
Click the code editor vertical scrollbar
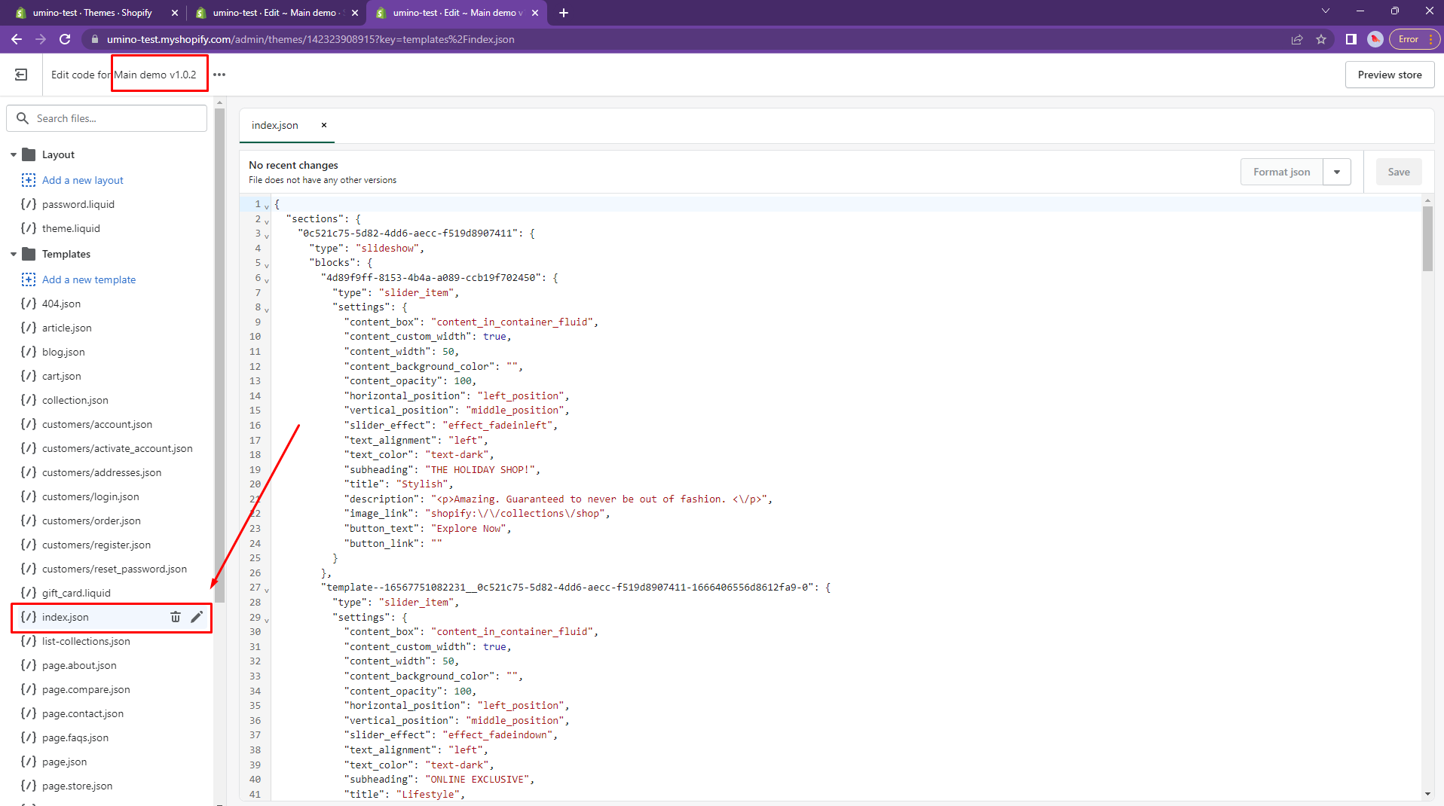point(1427,240)
